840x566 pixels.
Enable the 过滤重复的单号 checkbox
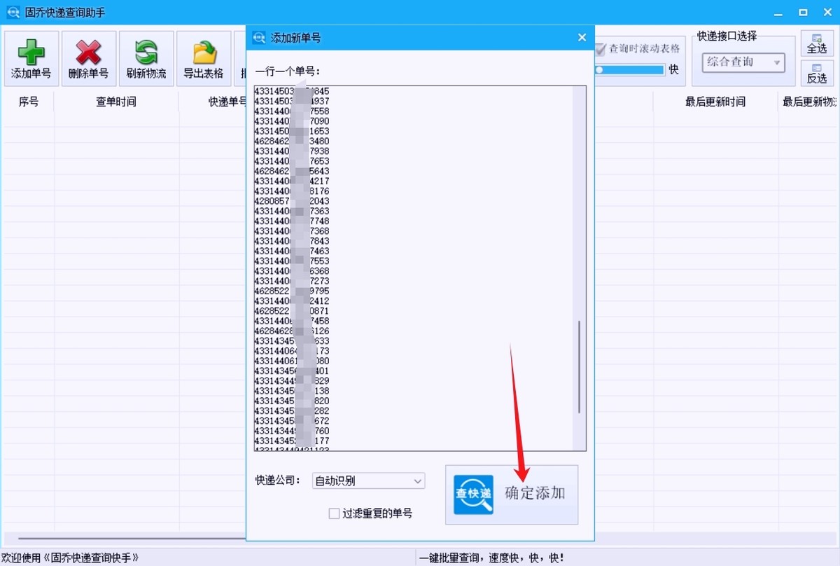click(334, 513)
